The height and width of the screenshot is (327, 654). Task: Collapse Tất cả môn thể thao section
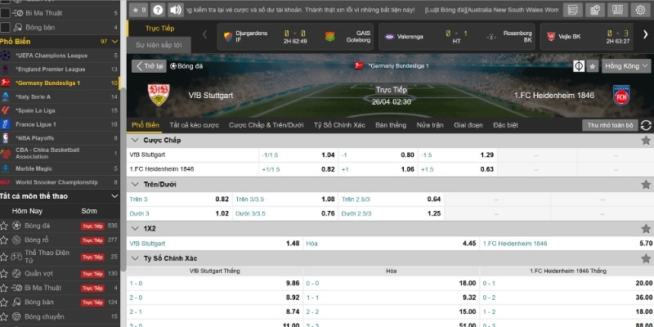pos(114,196)
